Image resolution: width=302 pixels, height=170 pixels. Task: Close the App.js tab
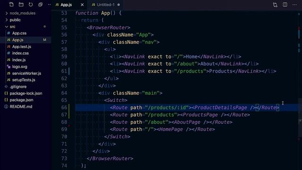(x=82, y=5)
